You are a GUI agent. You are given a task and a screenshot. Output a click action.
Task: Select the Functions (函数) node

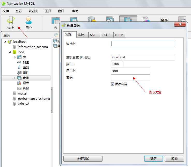point(23,68)
